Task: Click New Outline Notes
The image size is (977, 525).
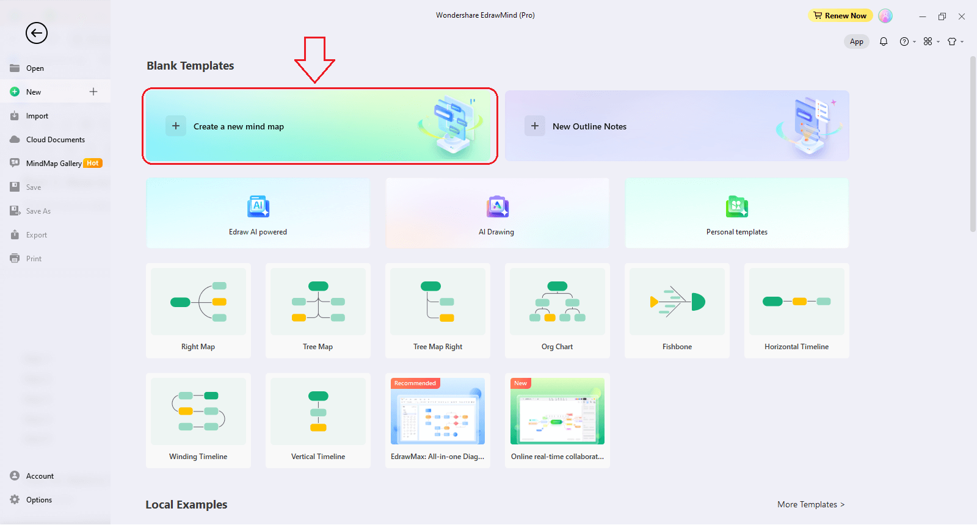Action: coord(677,126)
